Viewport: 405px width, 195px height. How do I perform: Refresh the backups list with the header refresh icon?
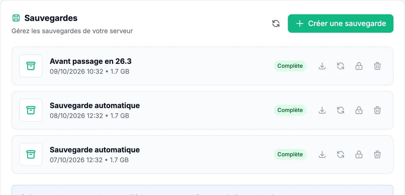(276, 23)
